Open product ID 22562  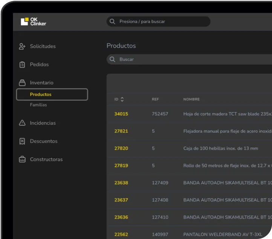pyautogui.click(x=121, y=234)
